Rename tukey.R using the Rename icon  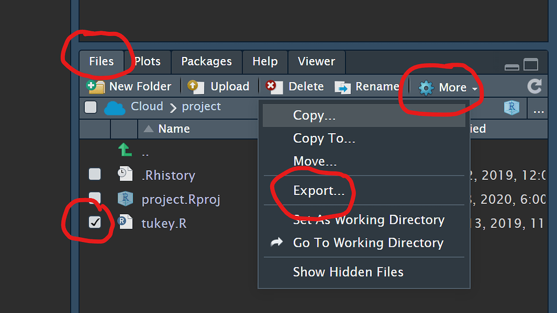click(x=343, y=86)
